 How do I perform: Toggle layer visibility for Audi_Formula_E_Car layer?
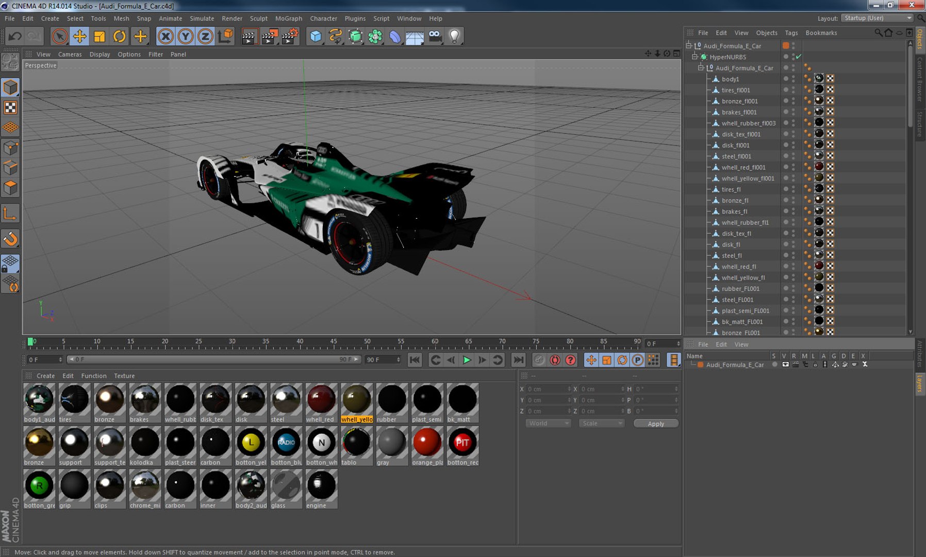click(x=785, y=364)
